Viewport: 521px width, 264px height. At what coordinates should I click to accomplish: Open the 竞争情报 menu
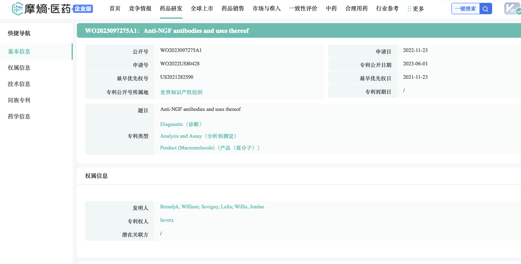click(x=140, y=9)
